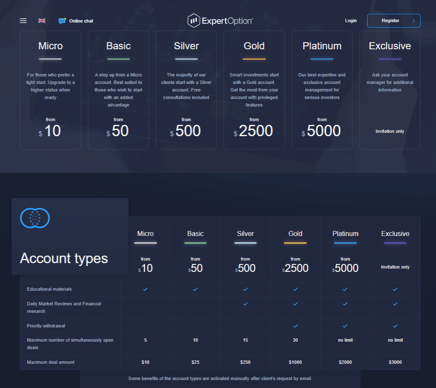
Task: Click the Priority withdrawal checkmark under Exclusive
Action: pos(395,326)
